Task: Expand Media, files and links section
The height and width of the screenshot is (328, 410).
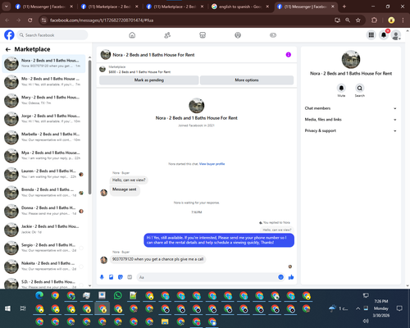Action: tap(351, 120)
